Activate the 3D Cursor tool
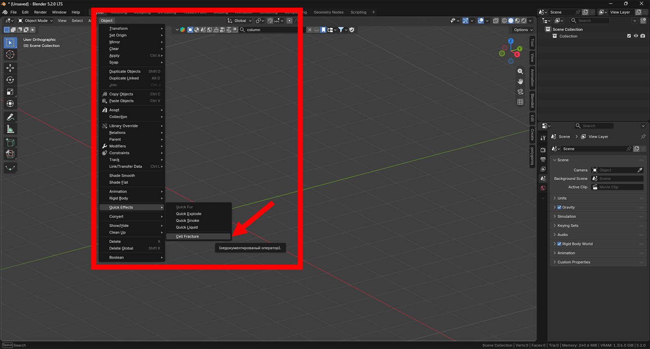 (x=10, y=55)
